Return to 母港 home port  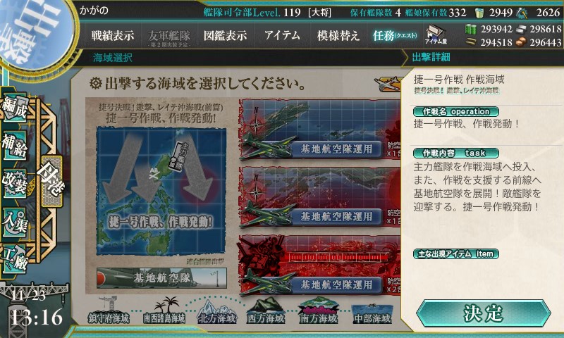(52, 180)
